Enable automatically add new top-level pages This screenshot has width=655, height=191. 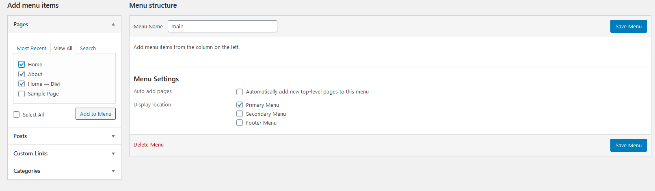(240, 92)
